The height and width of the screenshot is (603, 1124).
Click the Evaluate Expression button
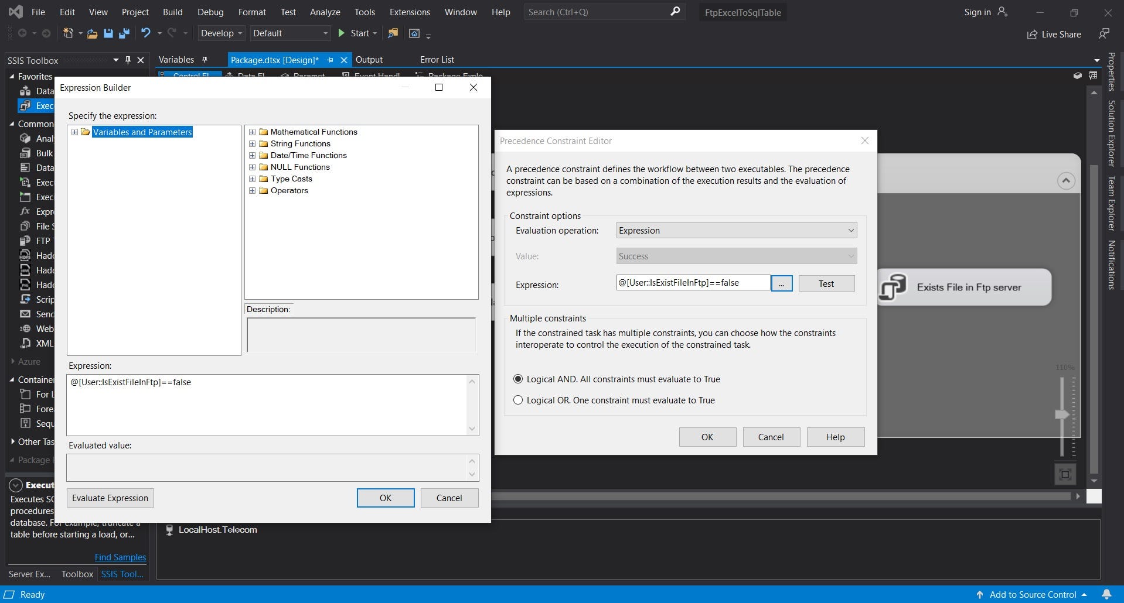[x=110, y=498]
